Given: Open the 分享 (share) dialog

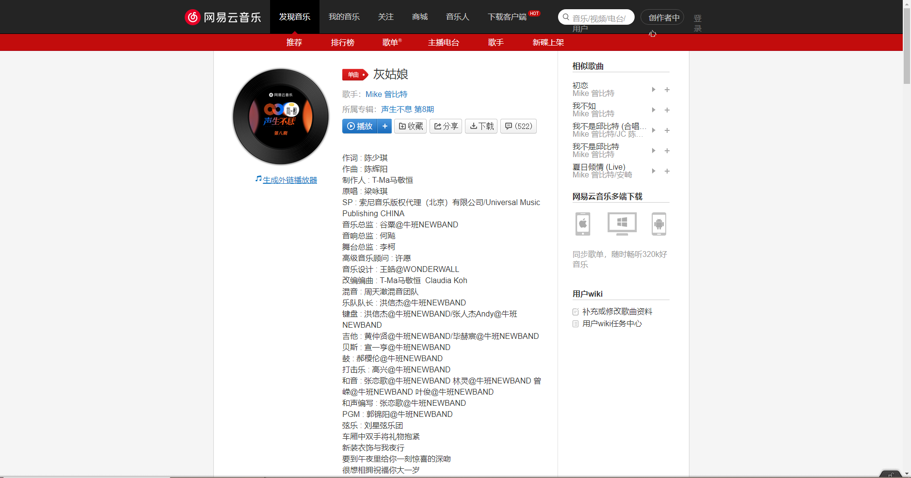Looking at the screenshot, I should 445,126.
